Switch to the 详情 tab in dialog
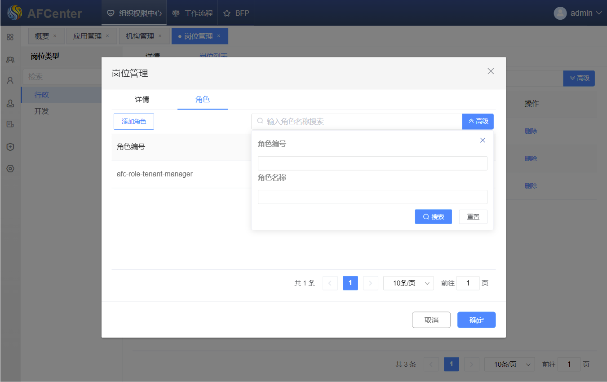The height and width of the screenshot is (382, 607). [x=142, y=100]
